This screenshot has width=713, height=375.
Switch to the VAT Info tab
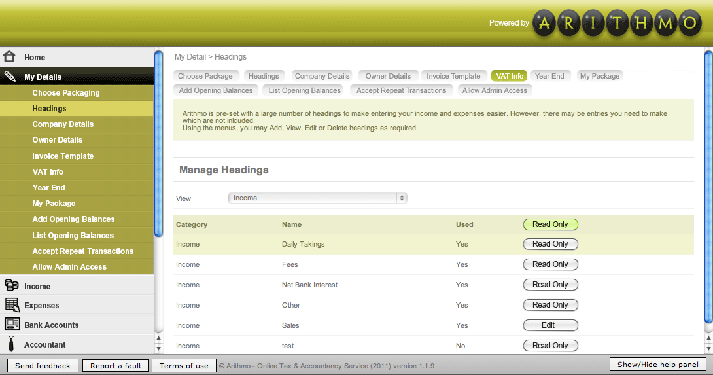pyautogui.click(x=510, y=76)
